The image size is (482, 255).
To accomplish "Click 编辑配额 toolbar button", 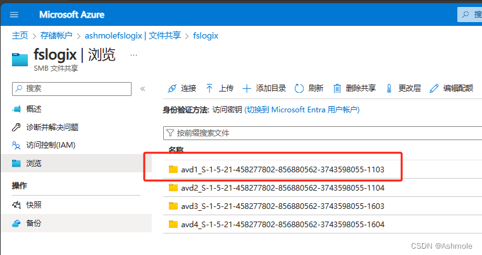I will coord(451,88).
